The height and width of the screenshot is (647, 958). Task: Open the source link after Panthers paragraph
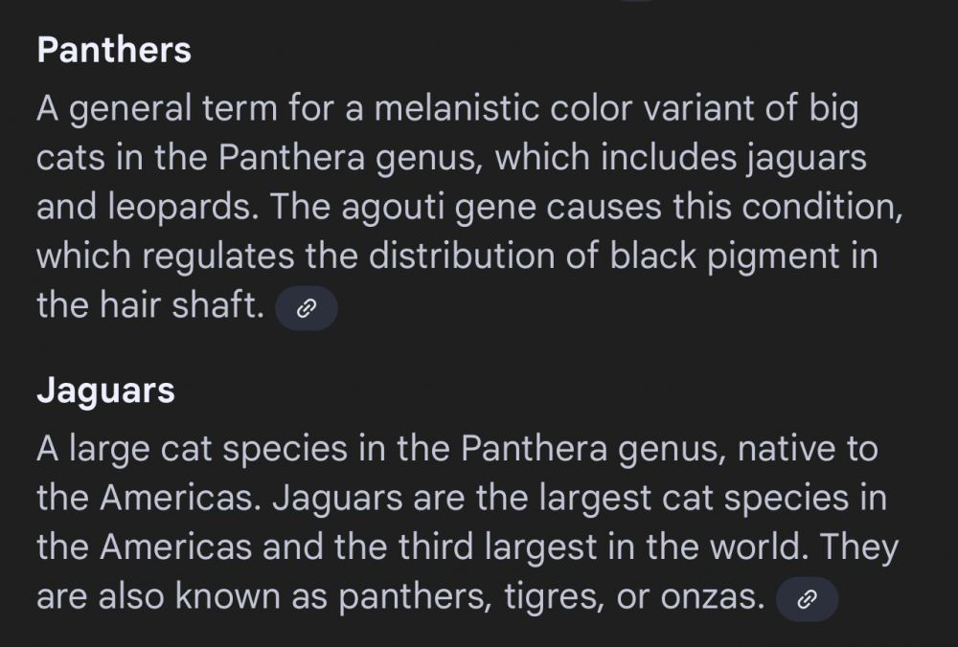(307, 308)
